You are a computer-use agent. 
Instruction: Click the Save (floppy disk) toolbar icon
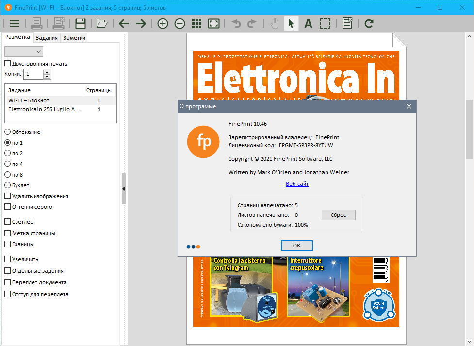click(x=81, y=23)
